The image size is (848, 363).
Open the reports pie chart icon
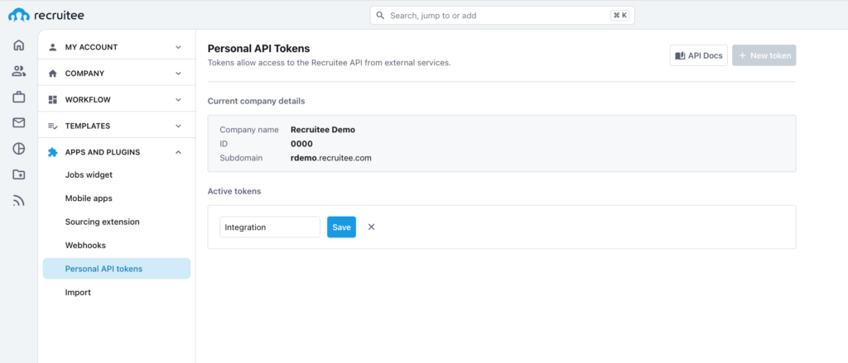pyautogui.click(x=19, y=149)
